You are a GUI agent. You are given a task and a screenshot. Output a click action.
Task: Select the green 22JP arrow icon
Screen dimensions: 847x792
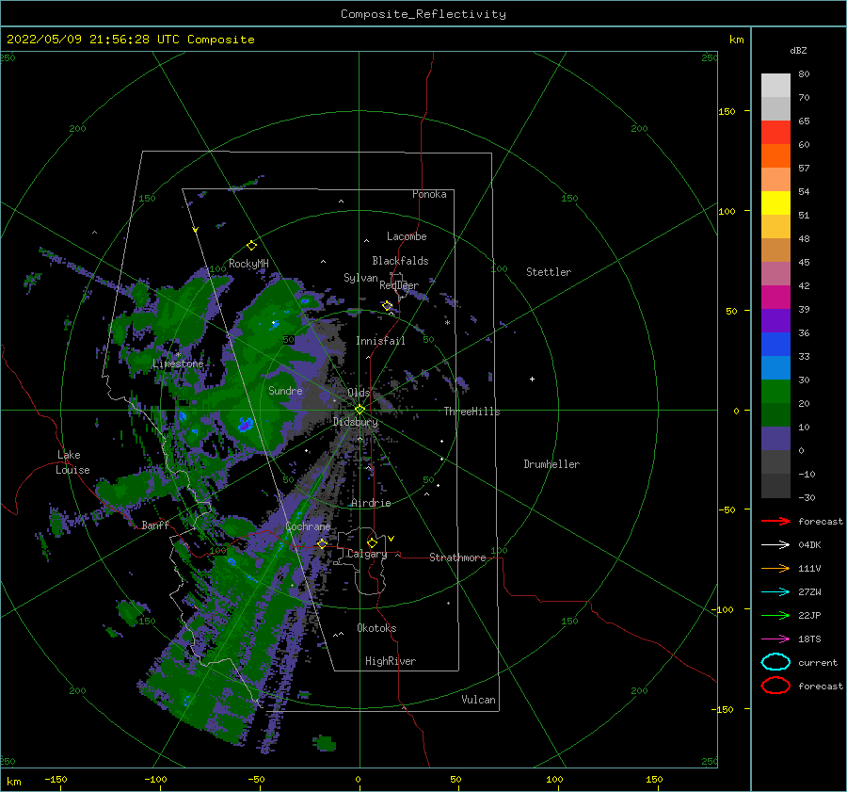tap(775, 615)
